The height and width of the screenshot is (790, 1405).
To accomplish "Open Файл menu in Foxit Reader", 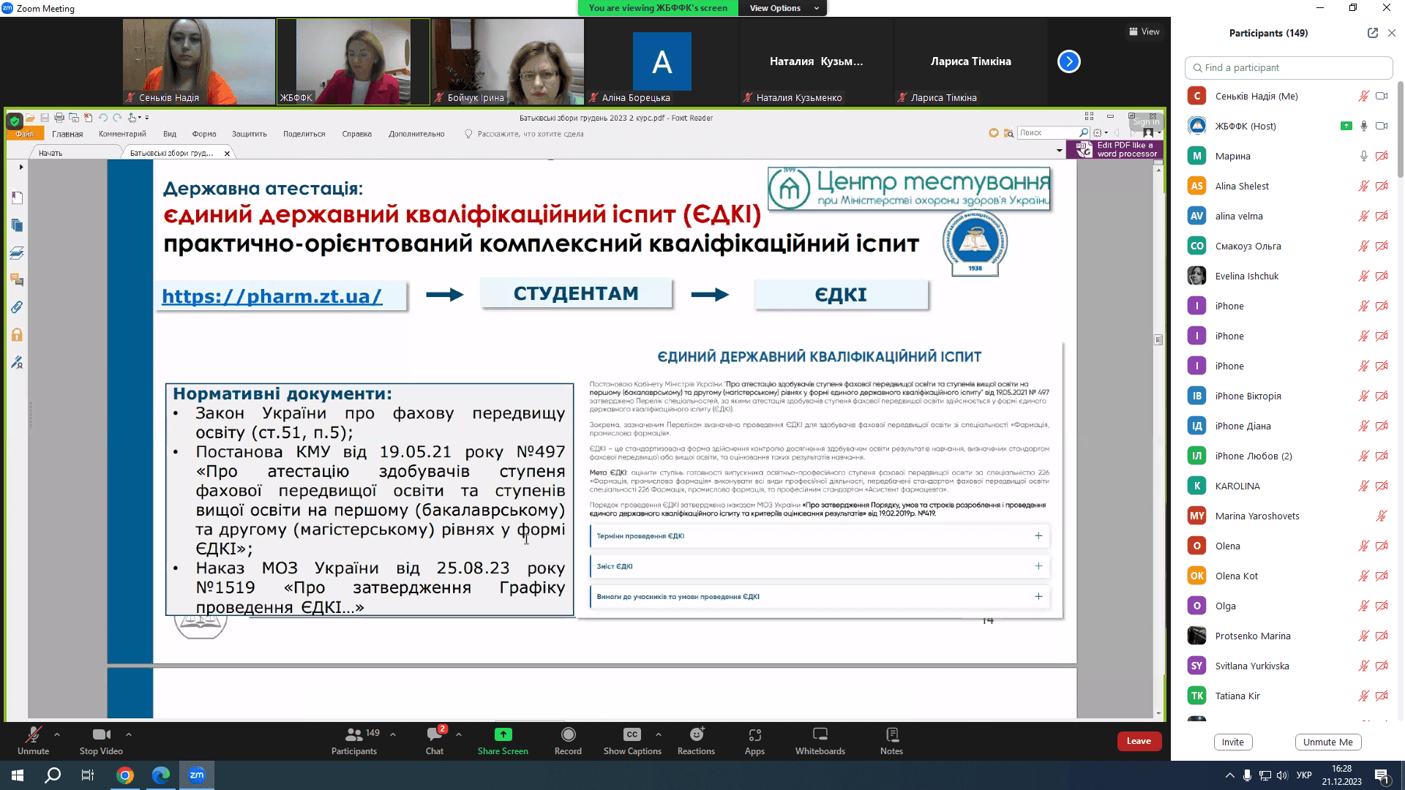I will click(25, 134).
